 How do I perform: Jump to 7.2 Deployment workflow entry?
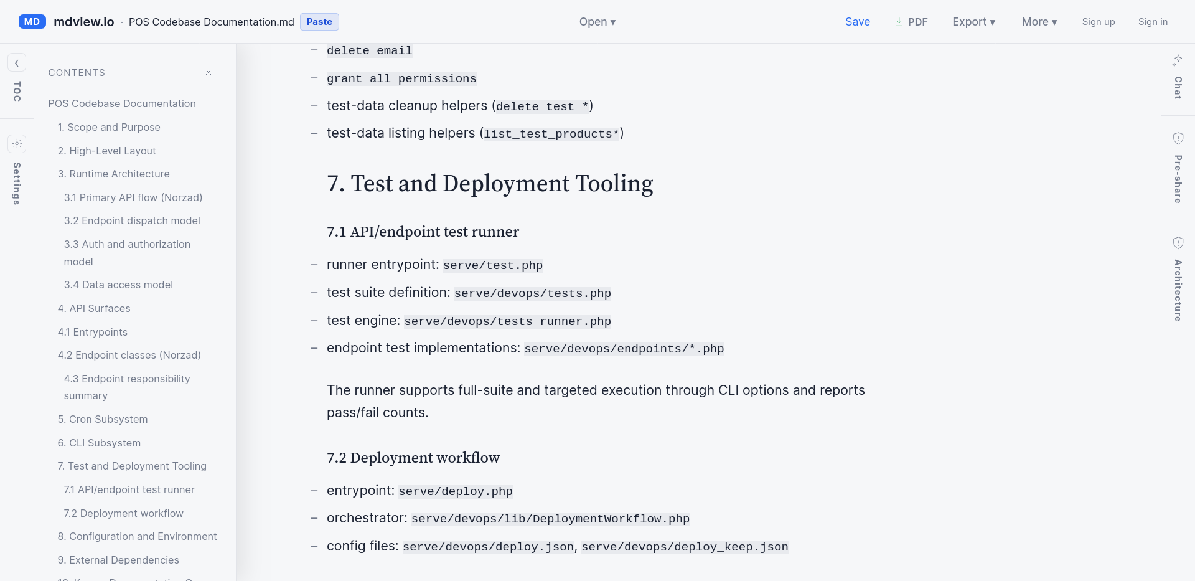coord(123,513)
